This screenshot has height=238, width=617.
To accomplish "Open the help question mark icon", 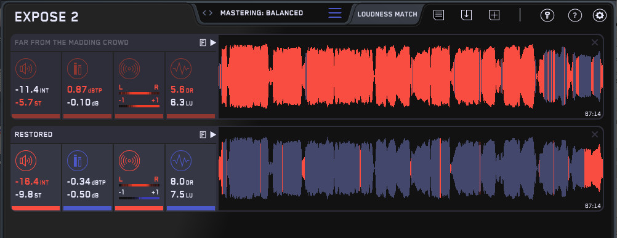I will click(x=575, y=15).
